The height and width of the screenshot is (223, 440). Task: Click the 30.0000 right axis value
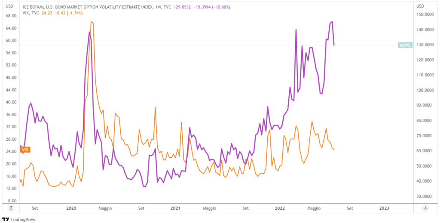click(x=425, y=196)
